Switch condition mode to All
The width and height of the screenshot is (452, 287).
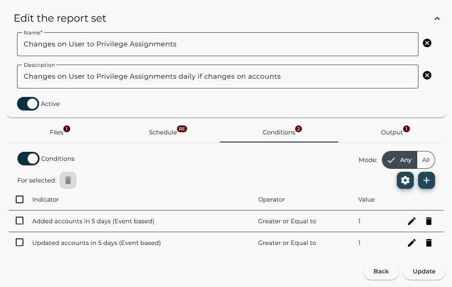[426, 159]
